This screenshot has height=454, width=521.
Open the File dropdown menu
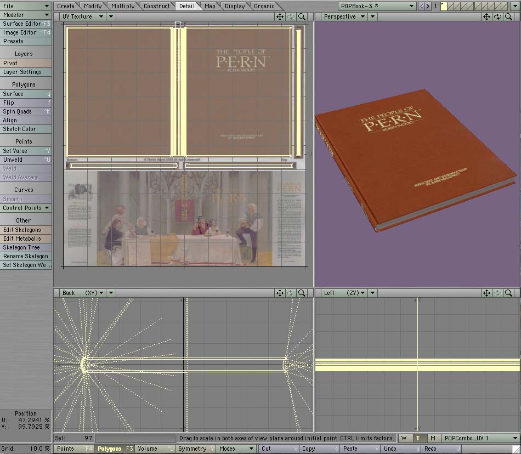[26, 6]
